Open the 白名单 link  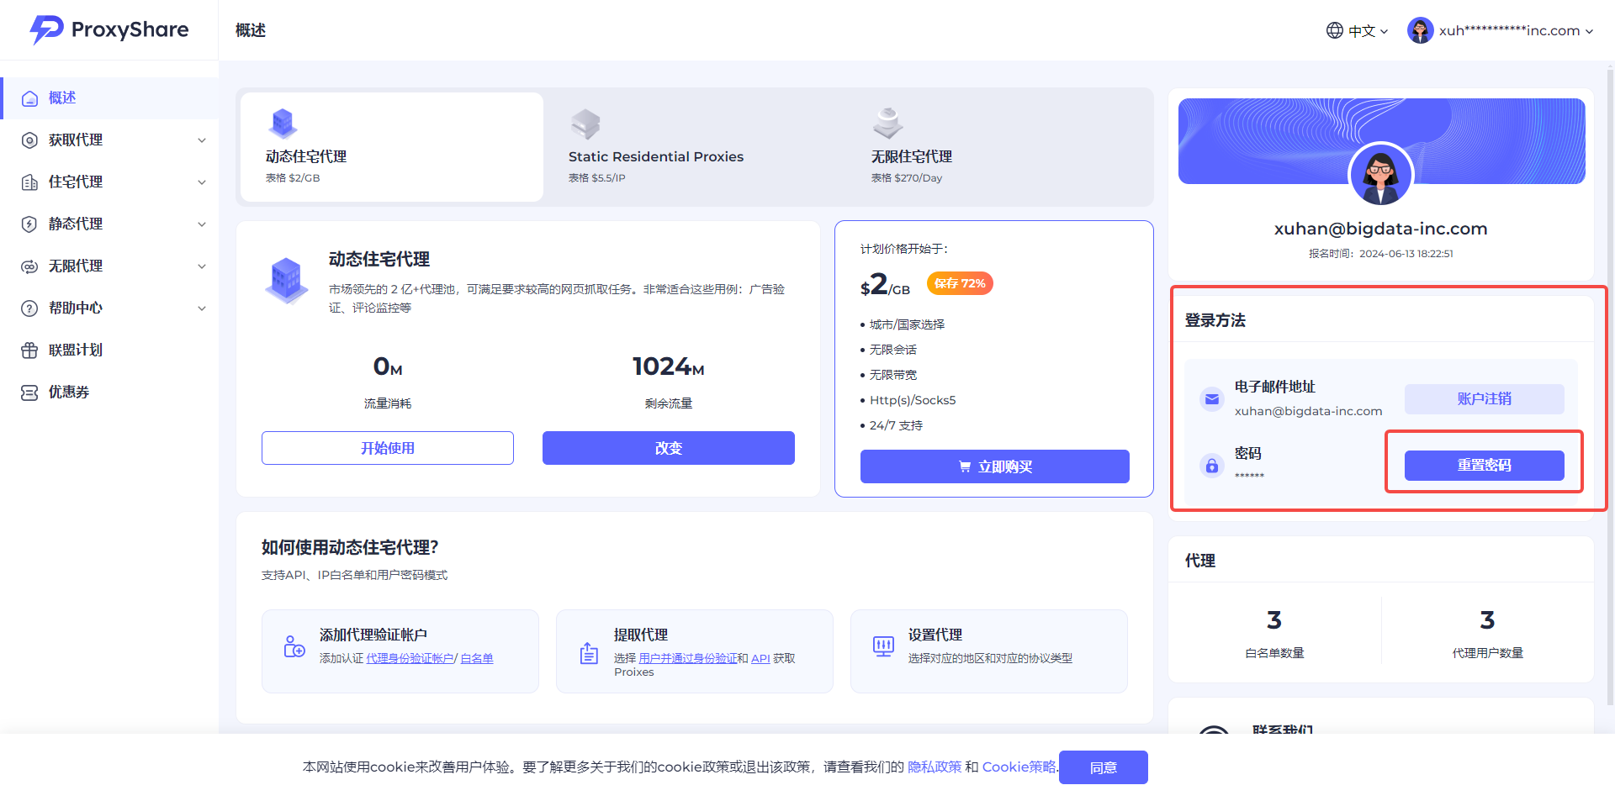tap(477, 659)
